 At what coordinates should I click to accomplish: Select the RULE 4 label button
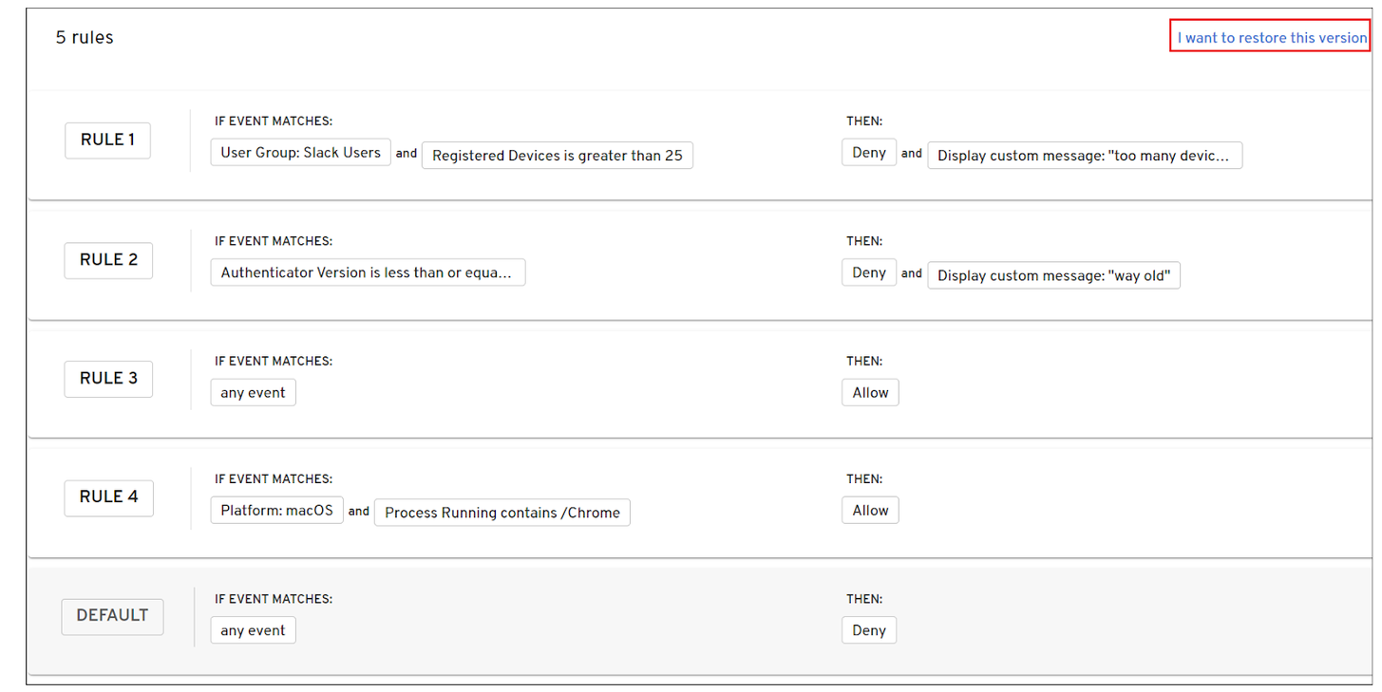tap(108, 496)
